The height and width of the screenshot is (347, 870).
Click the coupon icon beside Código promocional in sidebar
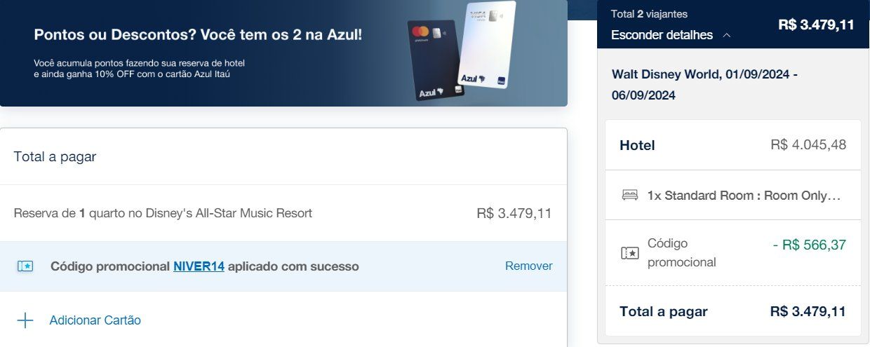click(x=630, y=253)
